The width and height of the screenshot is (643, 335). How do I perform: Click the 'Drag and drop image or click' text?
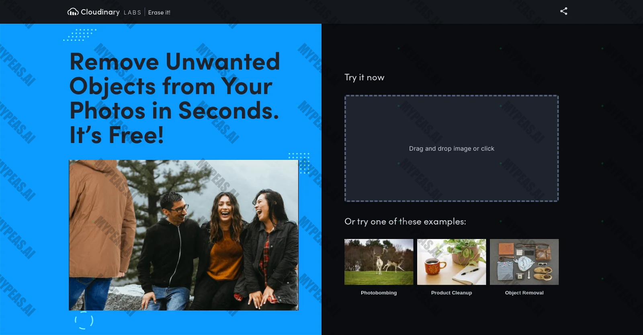pyautogui.click(x=451, y=149)
